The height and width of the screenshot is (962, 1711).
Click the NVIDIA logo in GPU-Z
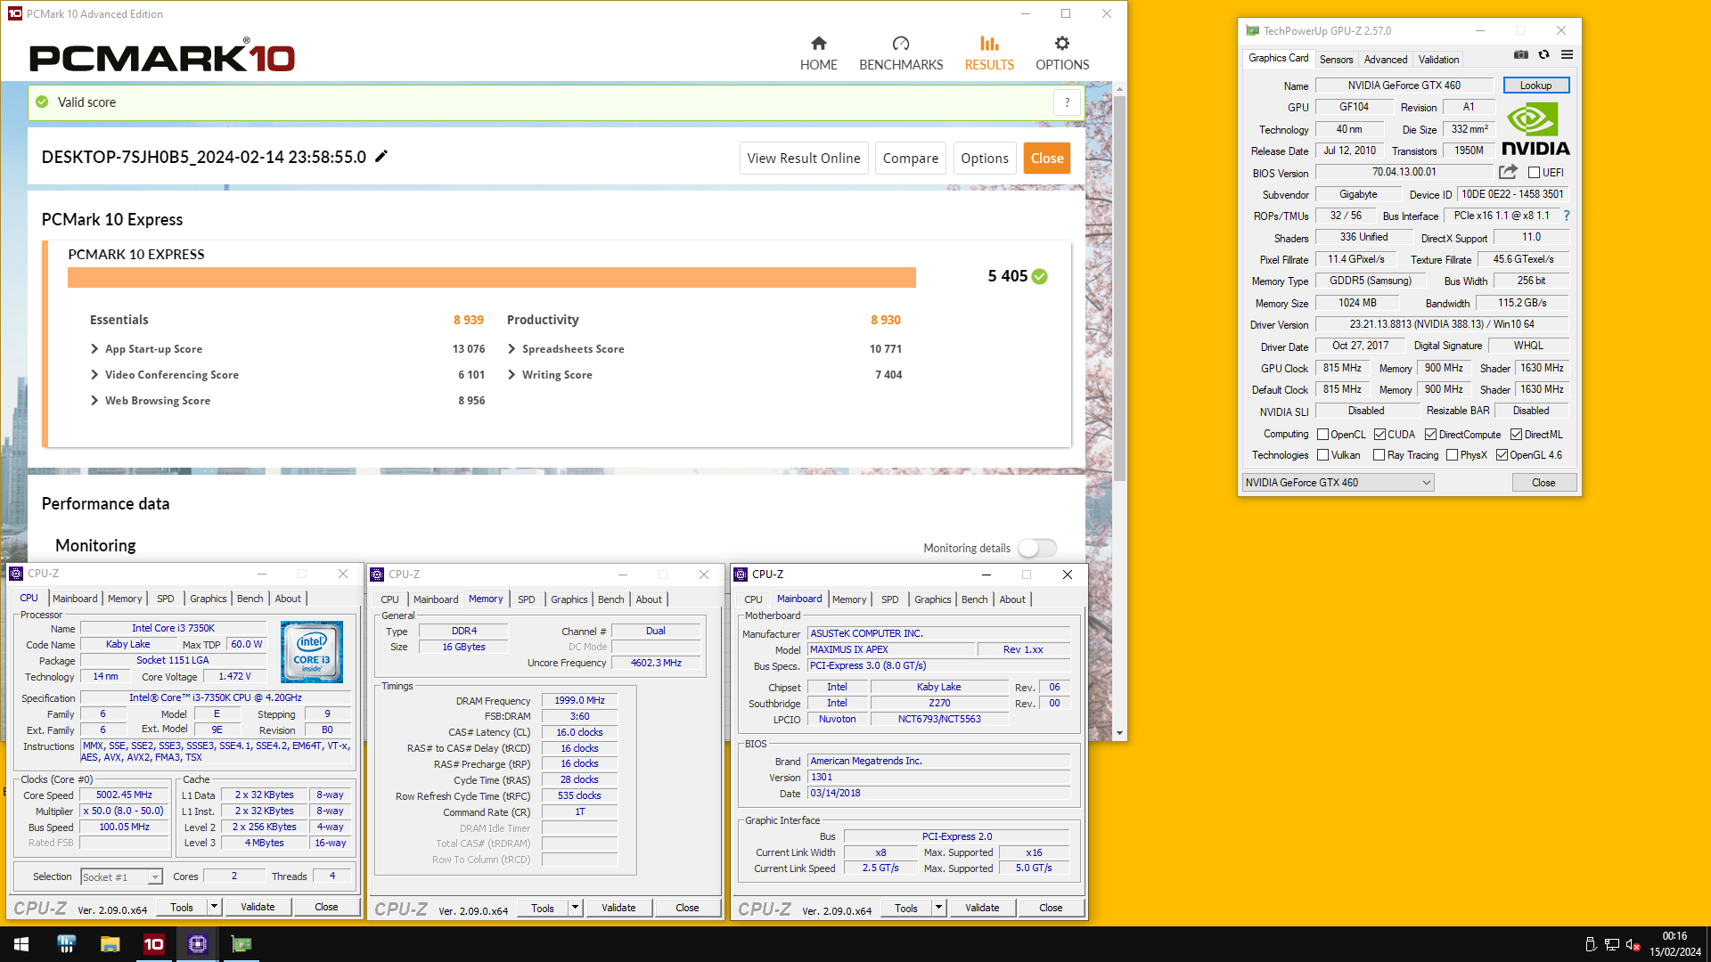tap(1535, 130)
